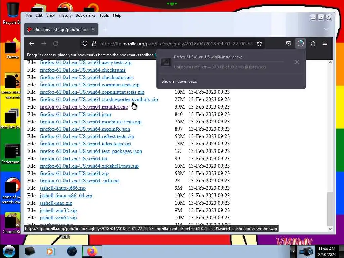
Task: Open the Edit menu
Action: click(x=39, y=15)
